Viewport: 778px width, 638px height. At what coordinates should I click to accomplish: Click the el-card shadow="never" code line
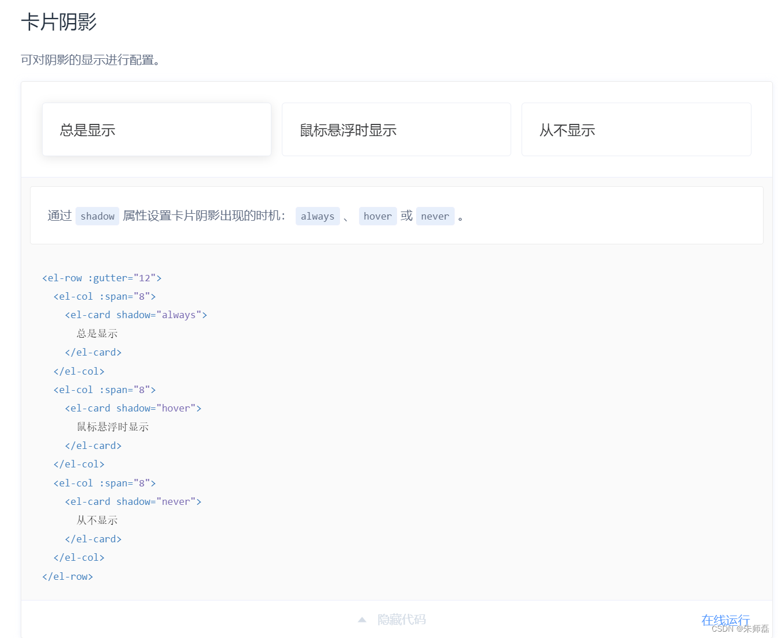tap(133, 501)
